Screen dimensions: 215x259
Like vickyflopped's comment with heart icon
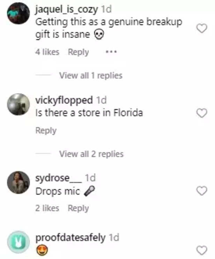coord(202,113)
